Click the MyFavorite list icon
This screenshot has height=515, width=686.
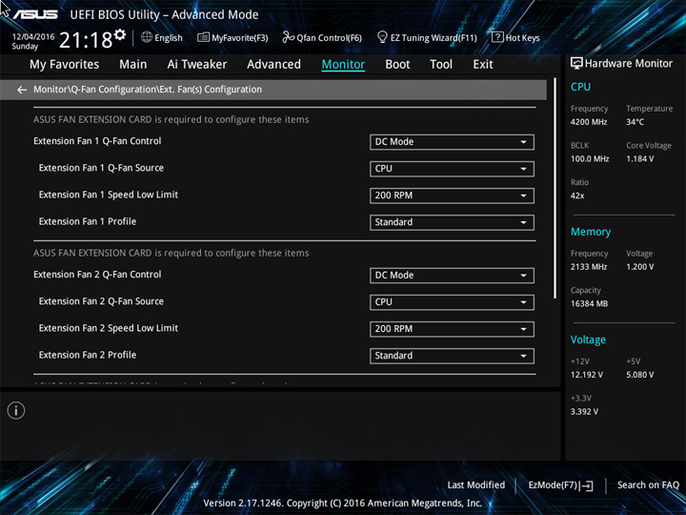(x=203, y=37)
